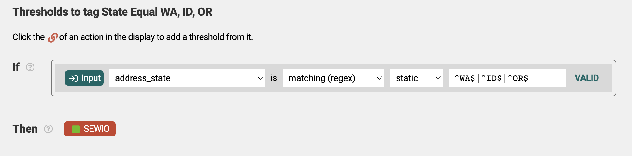
Task: Click the regex value input field
Action: coord(507,78)
